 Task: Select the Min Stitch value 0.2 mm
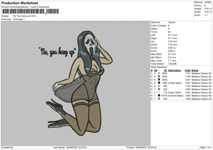(x=172, y=57)
